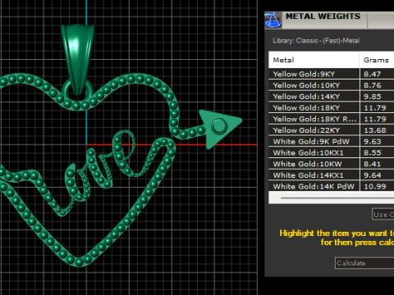The width and height of the screenshot is (394, 295).
Task: Click the Library: Classic - (Fast)-Metal label
Action: [316, 41]
